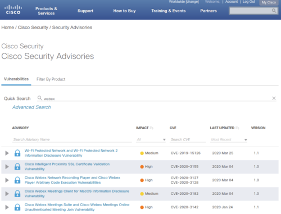Open the 'Most Recent' date dropdown

(229, 139)
